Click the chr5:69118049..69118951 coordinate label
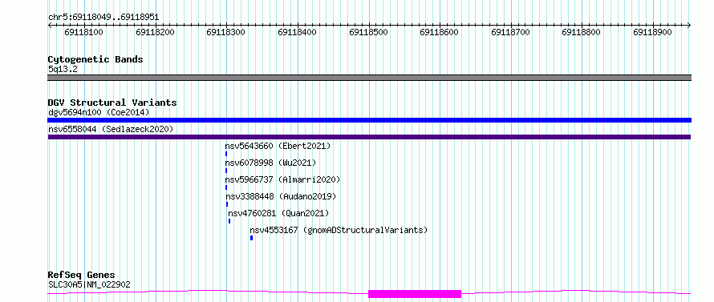Viewport: 714px width, 302px height. coord(103,18)
